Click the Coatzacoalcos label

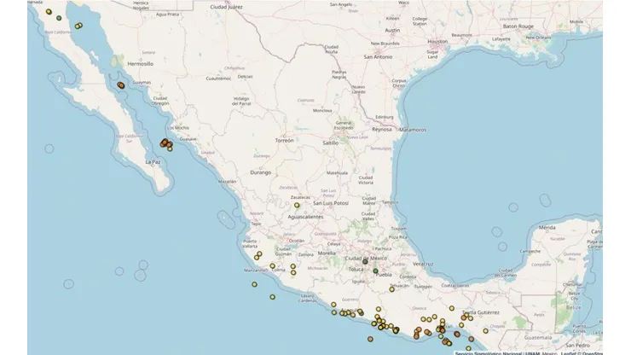454,285
